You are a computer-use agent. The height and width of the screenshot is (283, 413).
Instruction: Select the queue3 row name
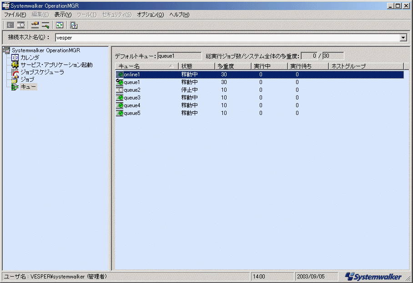point(132,98)
